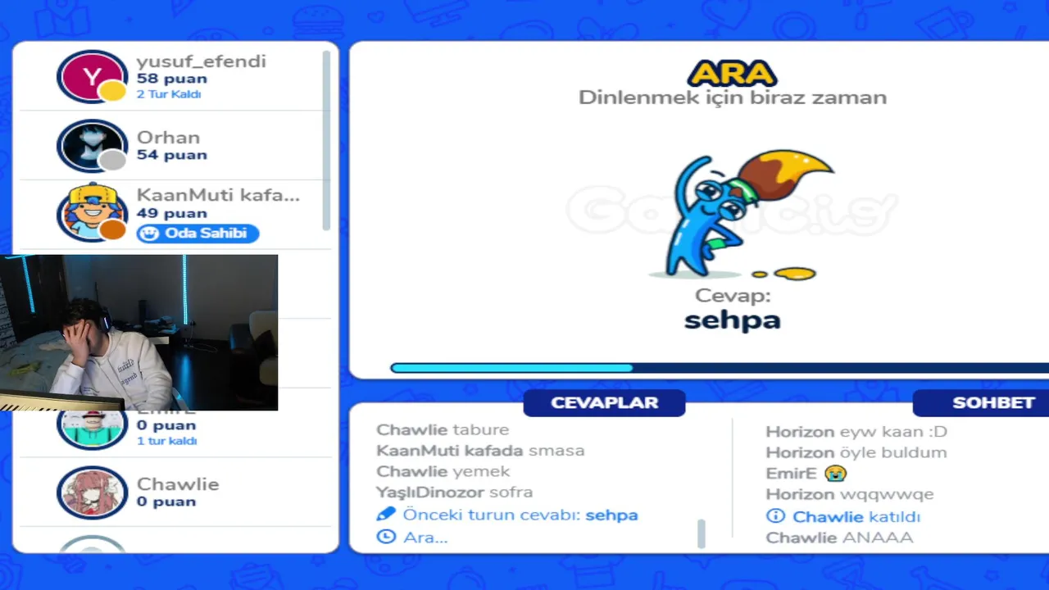Click 'Dinlenmek için biraz zaman' subtitle
The height and width of the screenshot is (590, 1049).
click(x=733, y=98)
